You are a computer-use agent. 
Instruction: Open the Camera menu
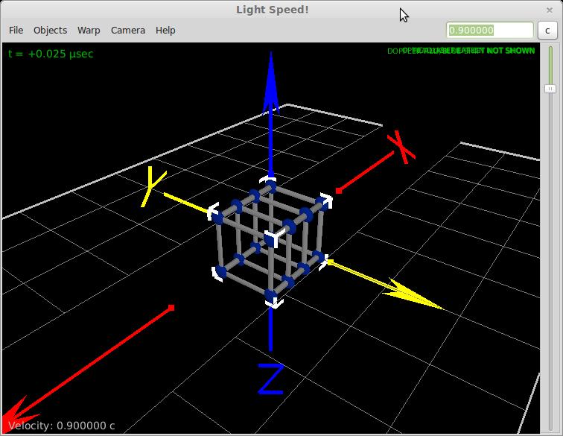128,30
